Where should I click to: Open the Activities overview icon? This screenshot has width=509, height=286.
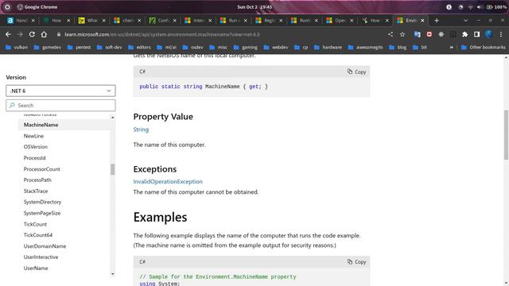7,7
